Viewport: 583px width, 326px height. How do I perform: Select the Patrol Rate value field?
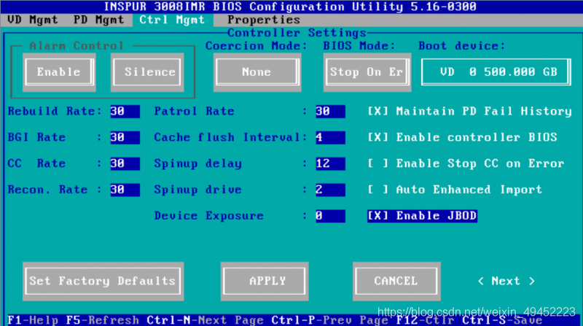tap(330, 112)
